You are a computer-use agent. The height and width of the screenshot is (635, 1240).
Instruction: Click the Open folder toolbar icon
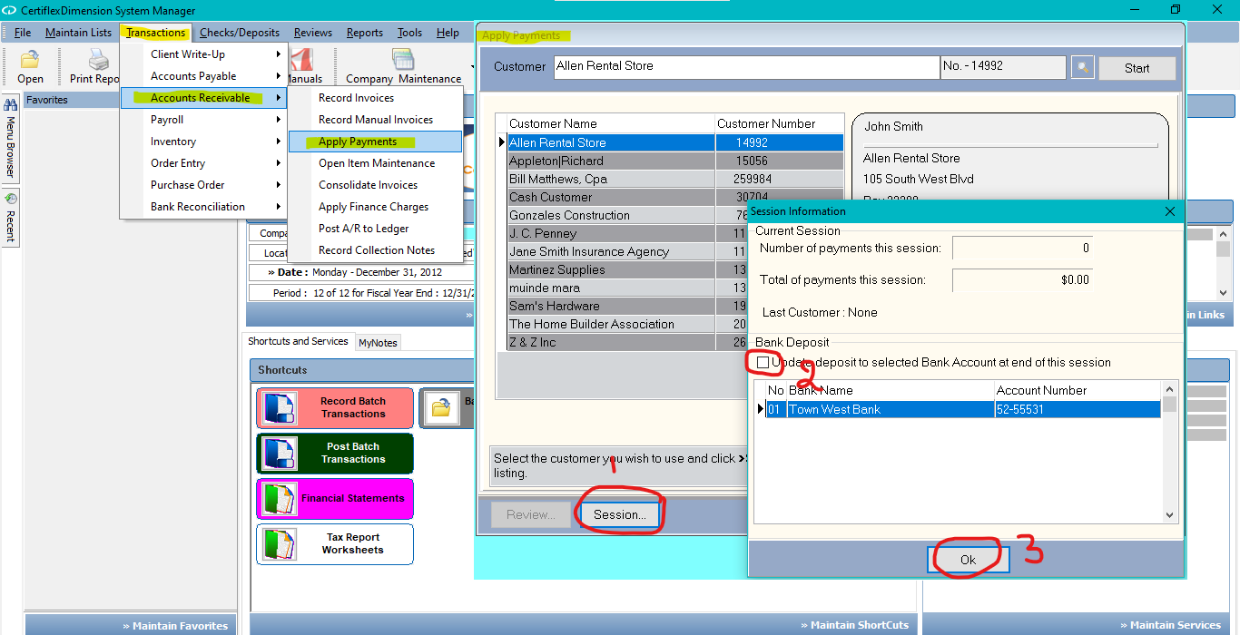click(x=30, y=60)
